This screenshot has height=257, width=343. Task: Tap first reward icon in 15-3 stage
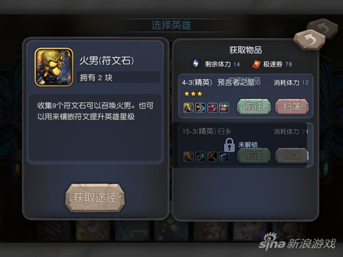point(188,157)
